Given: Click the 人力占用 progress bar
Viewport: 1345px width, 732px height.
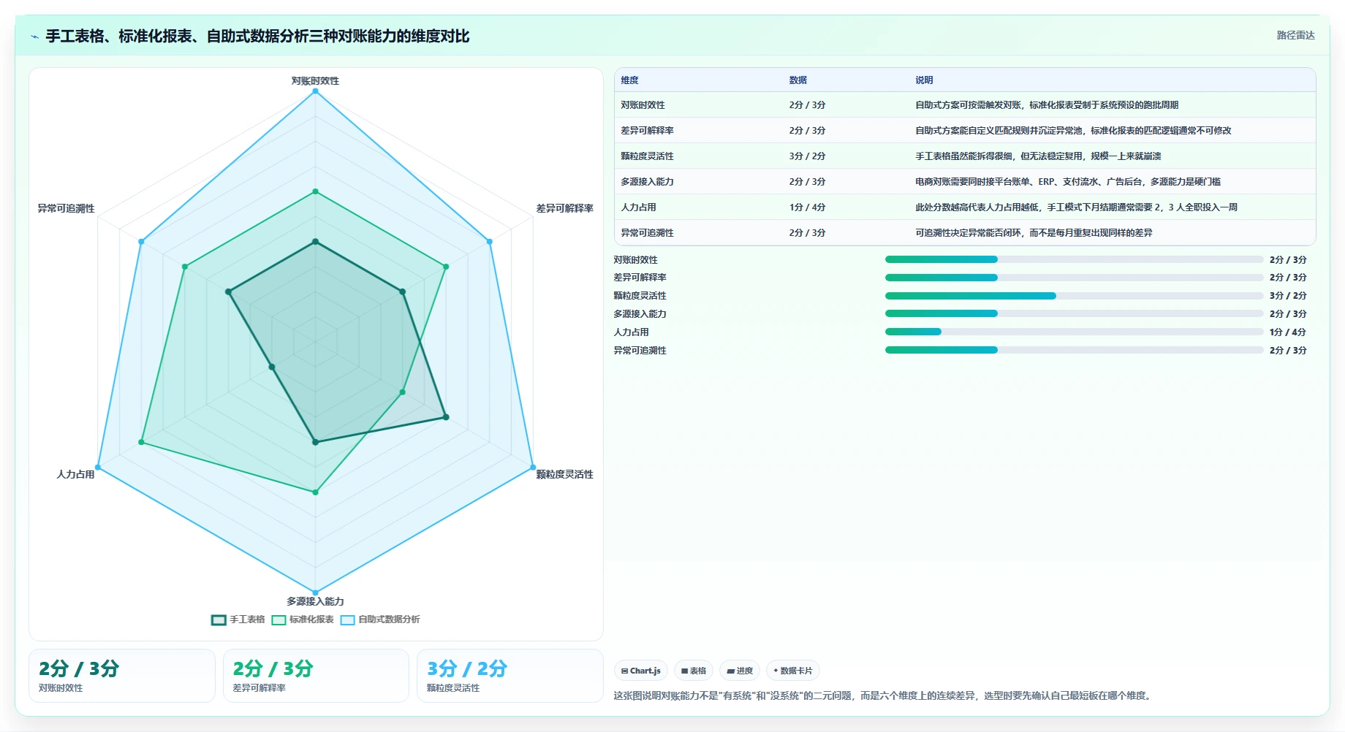Looking at the screenshot, I should (1074, 332).
